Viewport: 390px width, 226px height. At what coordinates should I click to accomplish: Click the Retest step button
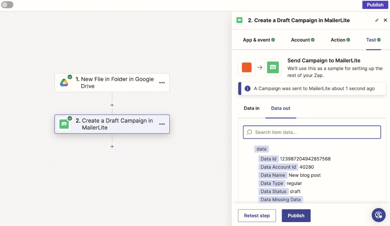[x=257, y=216]
